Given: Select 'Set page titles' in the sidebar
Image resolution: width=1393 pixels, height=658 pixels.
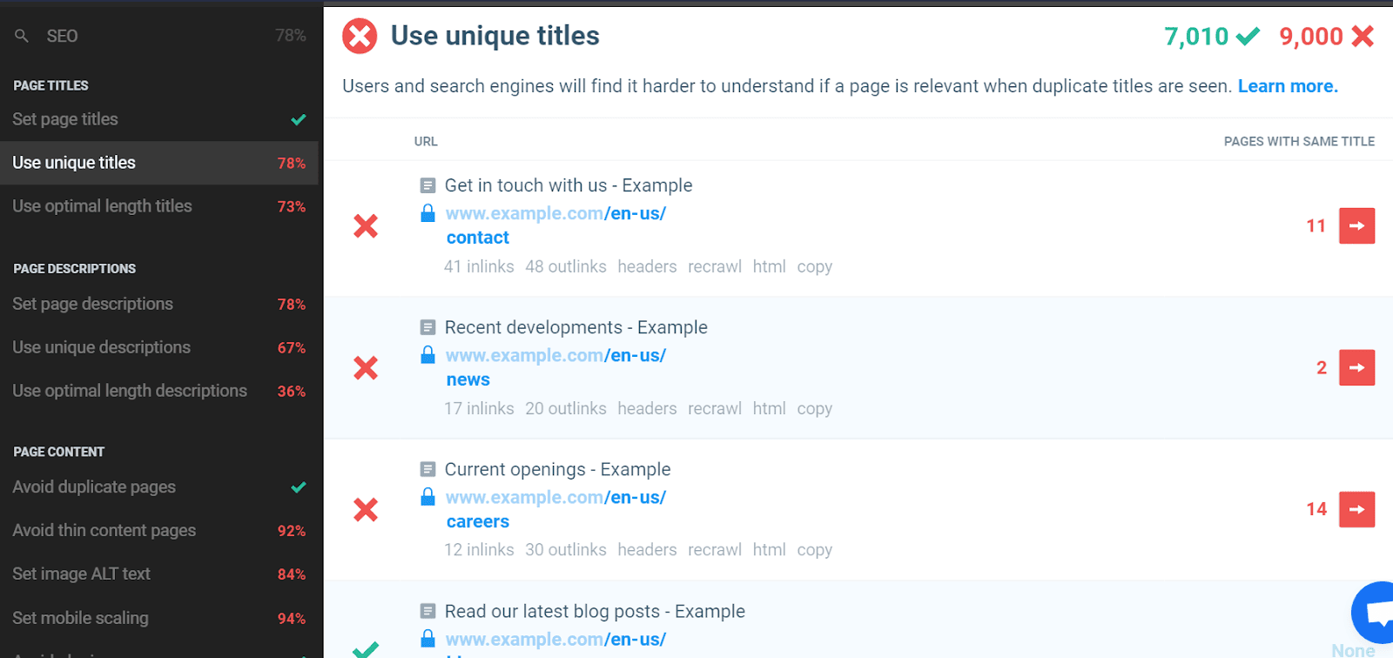Looking at the screenshot, I should click(65, 119).
